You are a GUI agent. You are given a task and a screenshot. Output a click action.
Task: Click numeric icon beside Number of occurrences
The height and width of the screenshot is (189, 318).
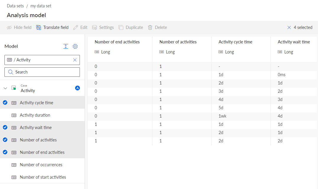pos(14,165)
